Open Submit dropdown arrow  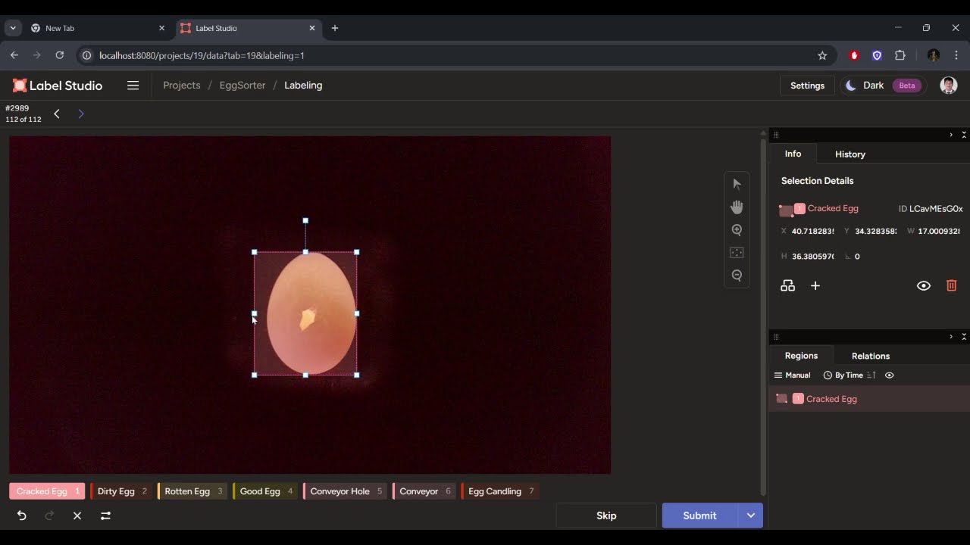coord(750,515)
